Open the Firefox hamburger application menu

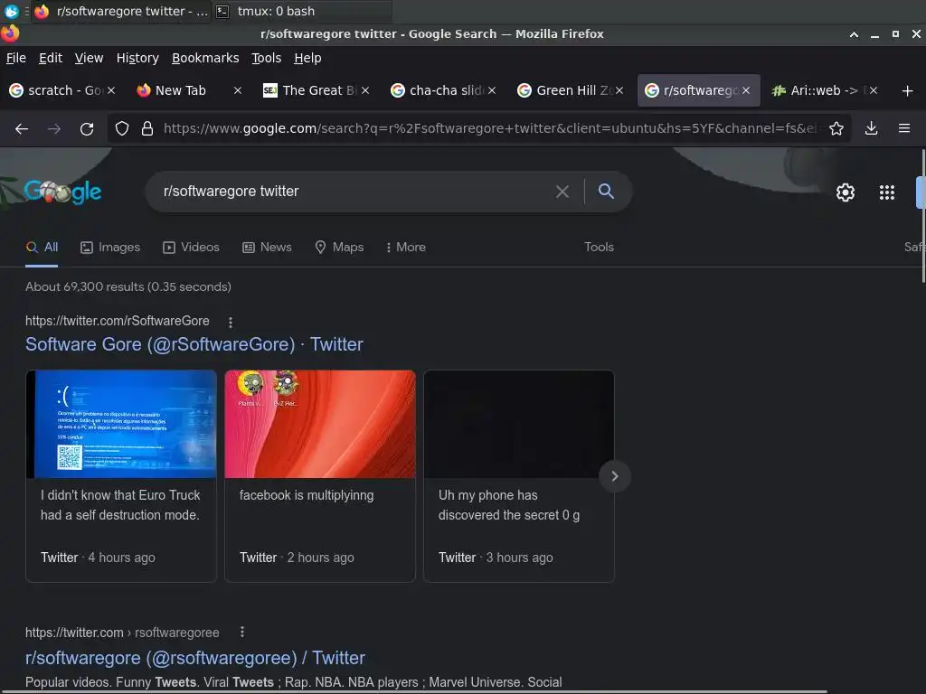(x=904, y=128)
